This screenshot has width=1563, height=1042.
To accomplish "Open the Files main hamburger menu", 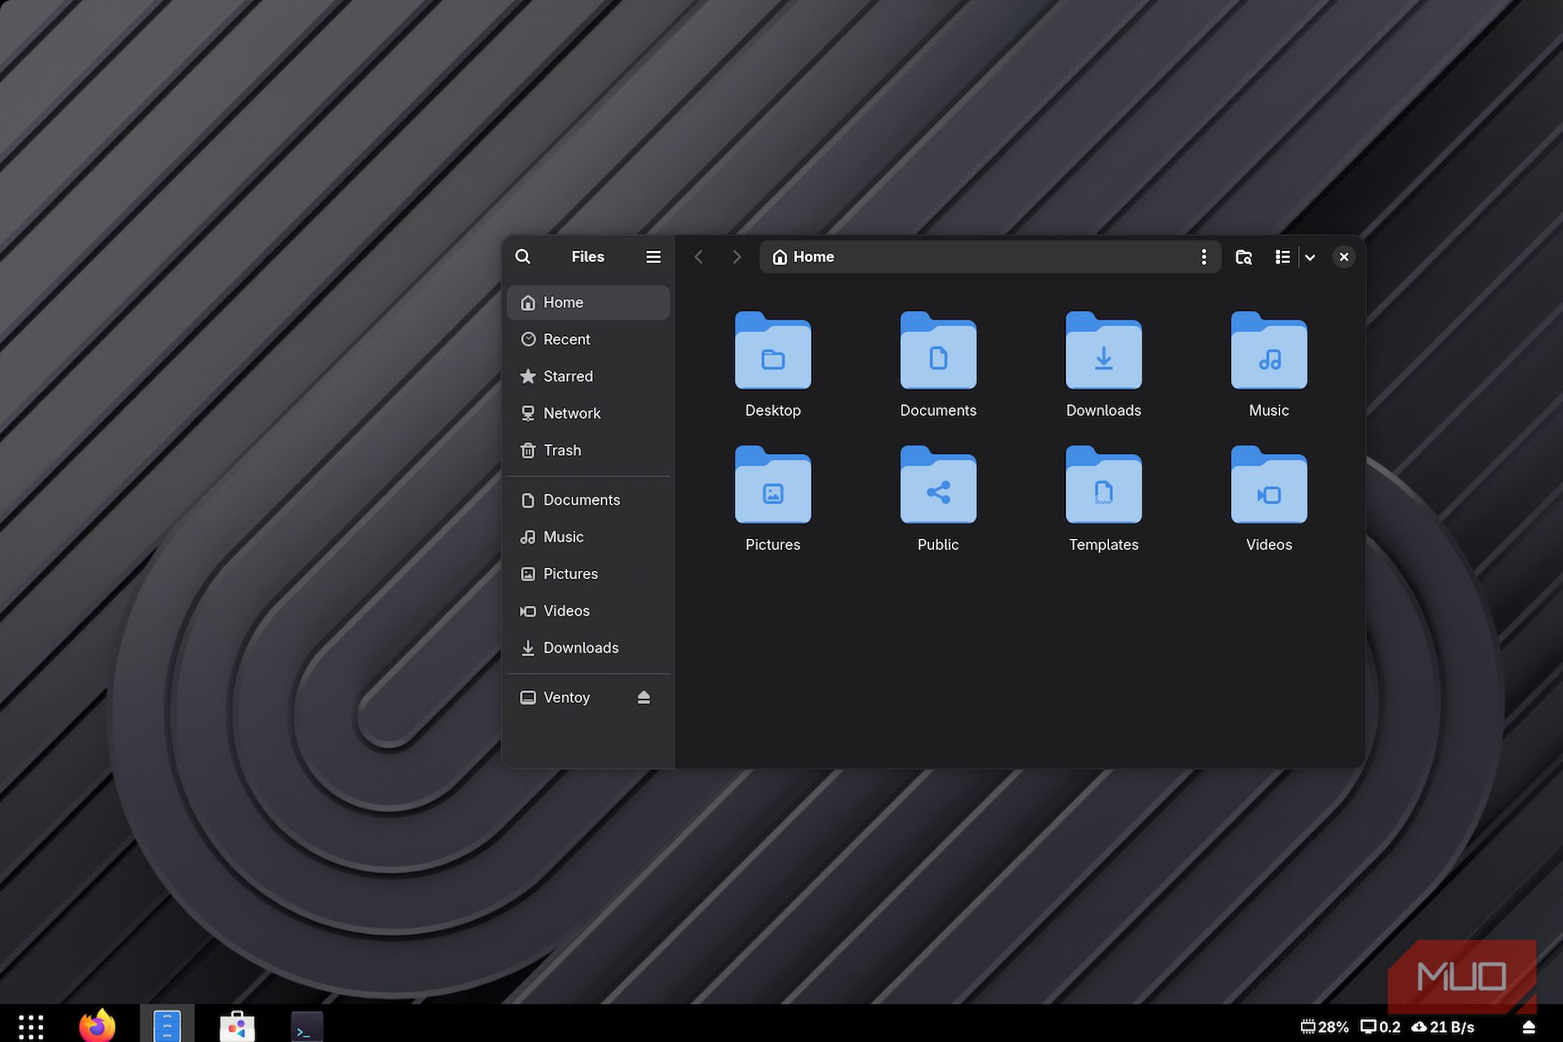I will pyautogui.click(x=653, y=257).
